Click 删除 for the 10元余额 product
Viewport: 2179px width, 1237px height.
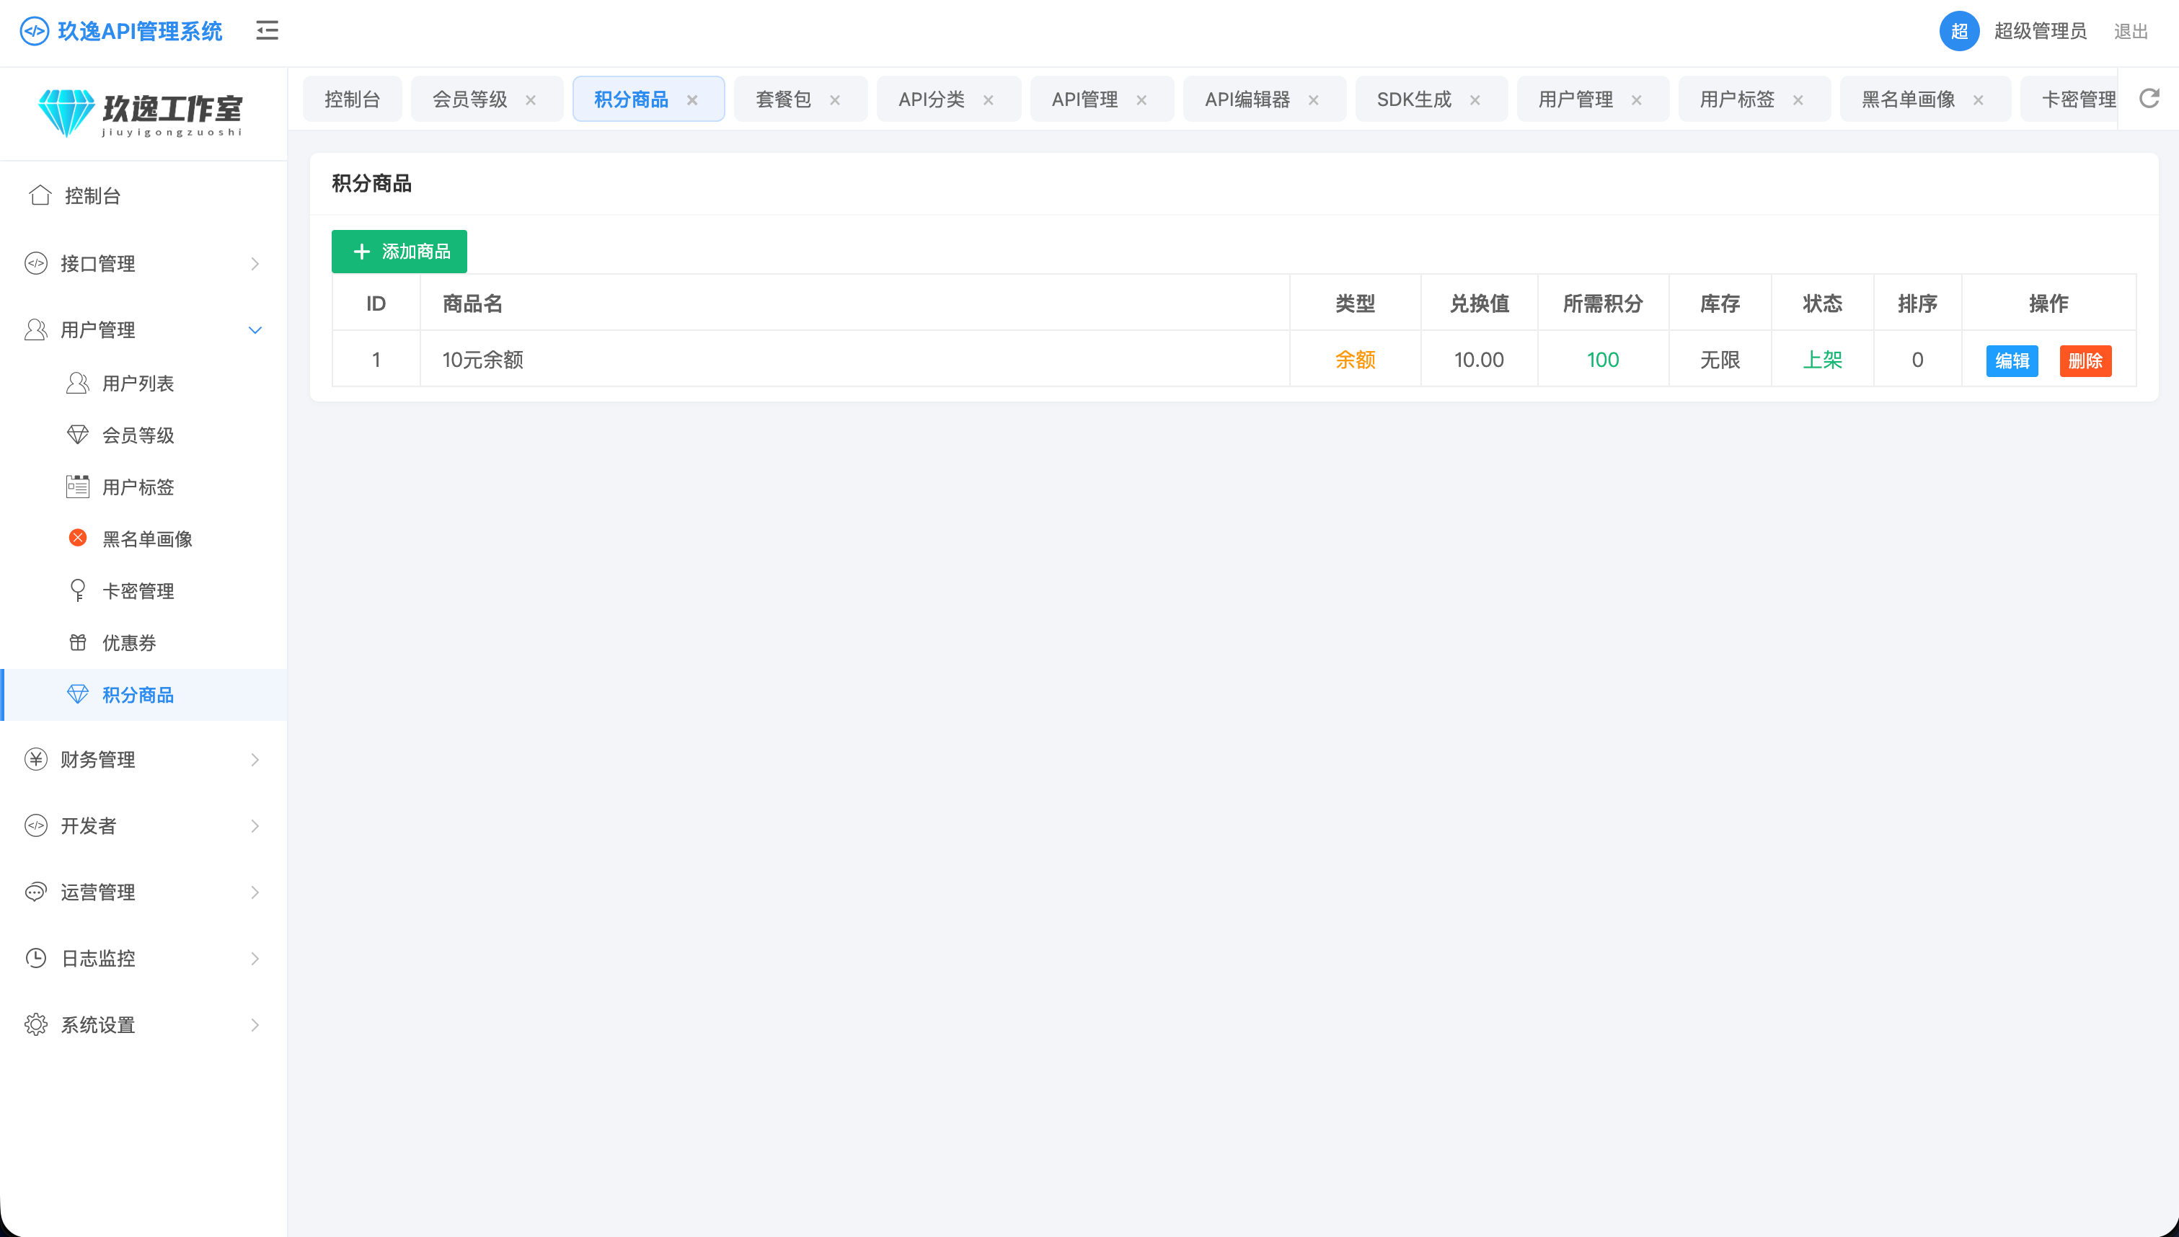tap(2085, 360)
